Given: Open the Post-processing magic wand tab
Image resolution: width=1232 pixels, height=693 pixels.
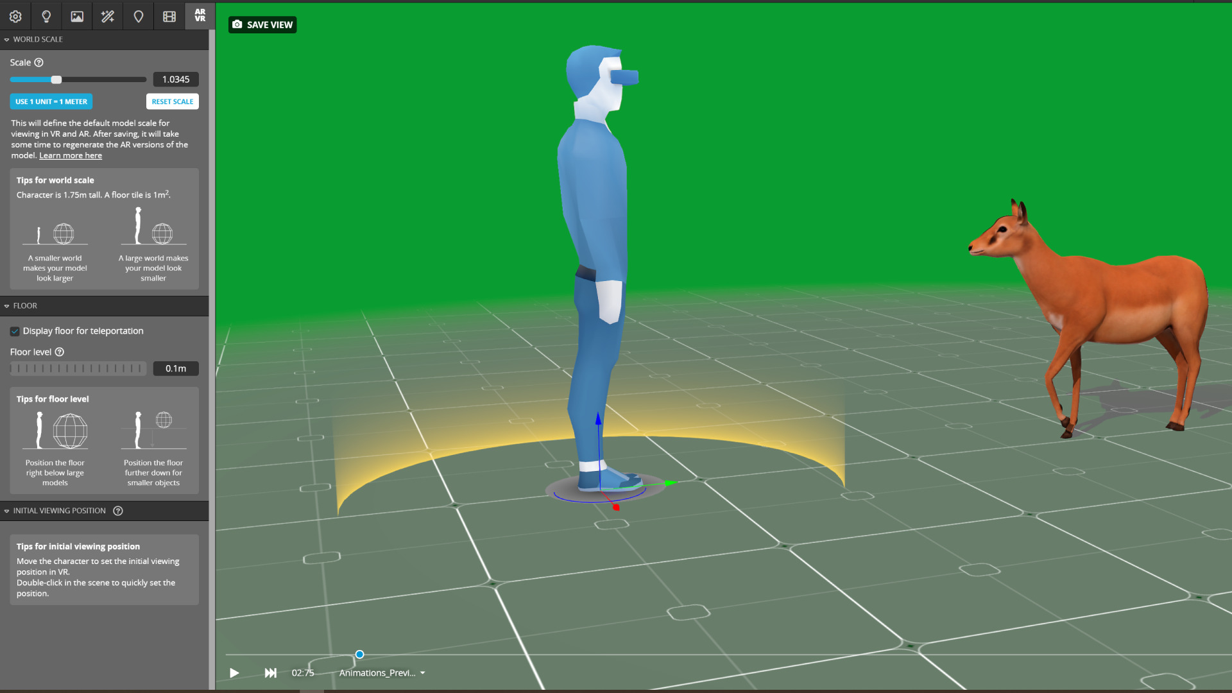Looking at the screenshot, I should [x=108, y=17].
